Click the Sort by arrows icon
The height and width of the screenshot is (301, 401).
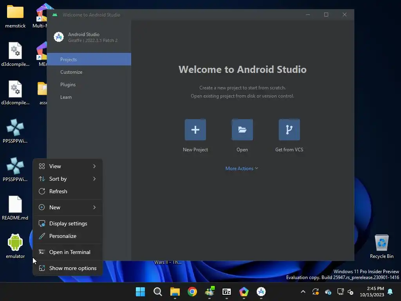pyautogui.click(x=42, y=179)
